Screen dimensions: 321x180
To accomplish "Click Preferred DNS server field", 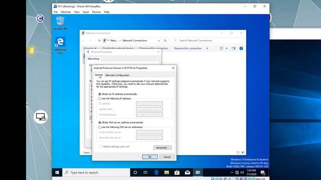I will tap(149, 132).
